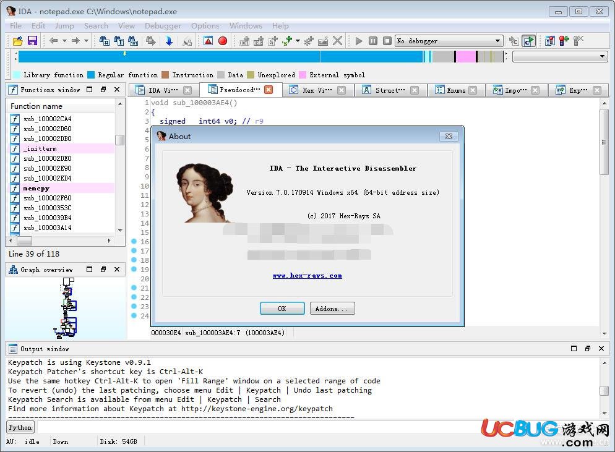This screenshot has width=615, height=452.
Task: Click the green-arrow C pseudocode icon
Action: (529, 41)
